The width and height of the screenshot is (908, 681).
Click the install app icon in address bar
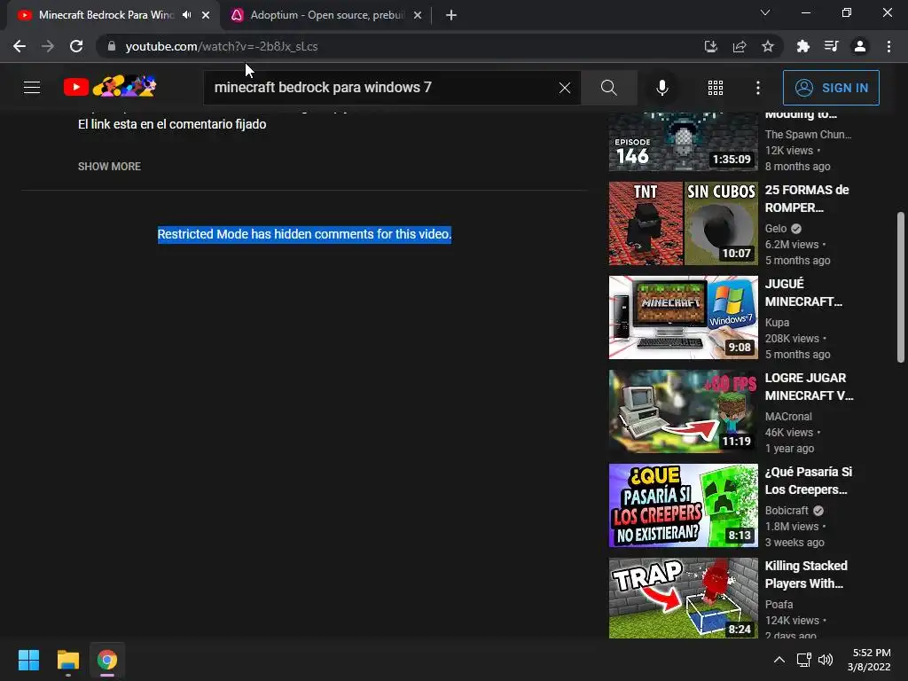(x=710, y=46)
